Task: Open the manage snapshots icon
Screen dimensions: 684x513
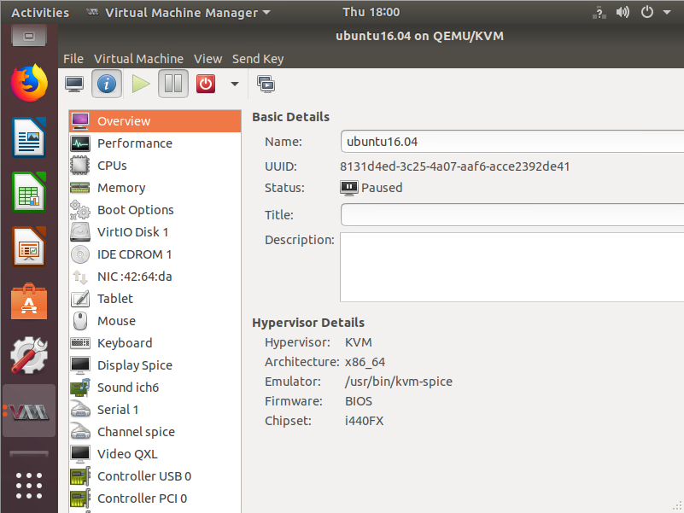Action: (x=266, y=85)
